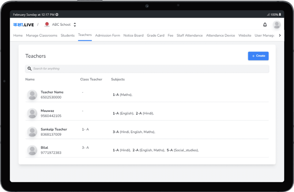Click the 100% battery percentage
This screenshot has height=192, width=294.
pos(274,15)
